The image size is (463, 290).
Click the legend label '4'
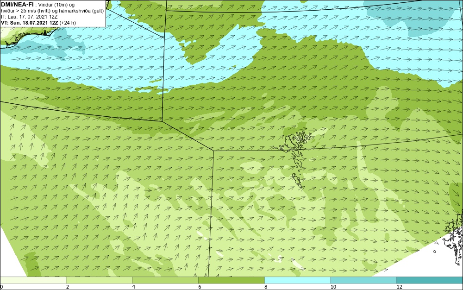[134, 287]
